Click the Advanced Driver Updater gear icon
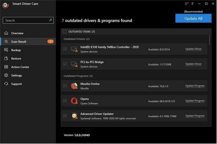The image size is (217, 144). (x=74, y=116)
